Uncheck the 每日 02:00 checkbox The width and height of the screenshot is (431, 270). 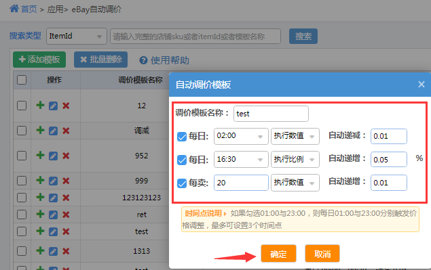pyautogui.click(x=182, y=137)
